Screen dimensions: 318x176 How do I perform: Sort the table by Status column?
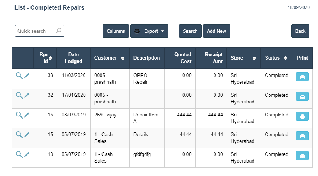tap(285, 58)
